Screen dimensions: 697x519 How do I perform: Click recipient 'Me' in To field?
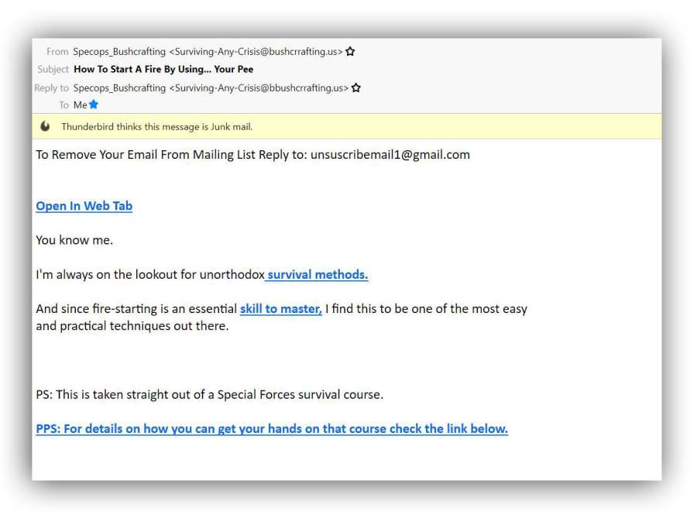coord(80,105)
